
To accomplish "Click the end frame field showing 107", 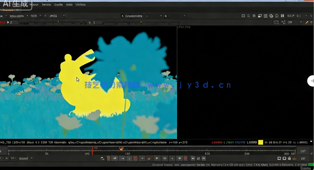I will tap(303, 151).
